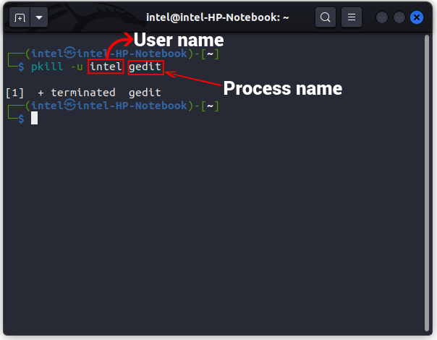The width and height of the screenshot is (437, 340).
Task: Maximize the terminal window
Action: pos(399,17)
